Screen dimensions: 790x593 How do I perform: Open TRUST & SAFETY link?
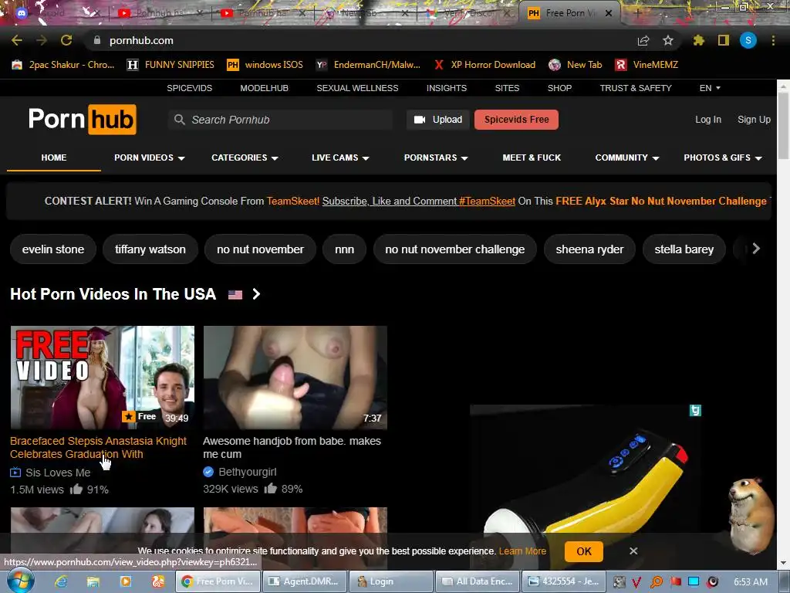tap(636, 88)
